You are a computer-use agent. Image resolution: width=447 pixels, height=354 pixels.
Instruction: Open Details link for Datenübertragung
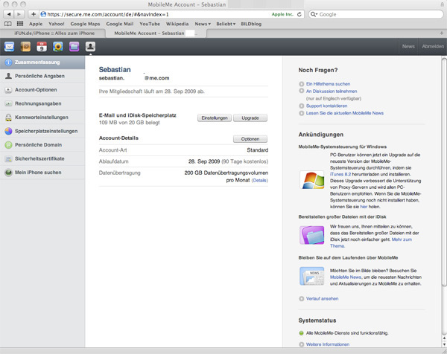pos(260,181)
